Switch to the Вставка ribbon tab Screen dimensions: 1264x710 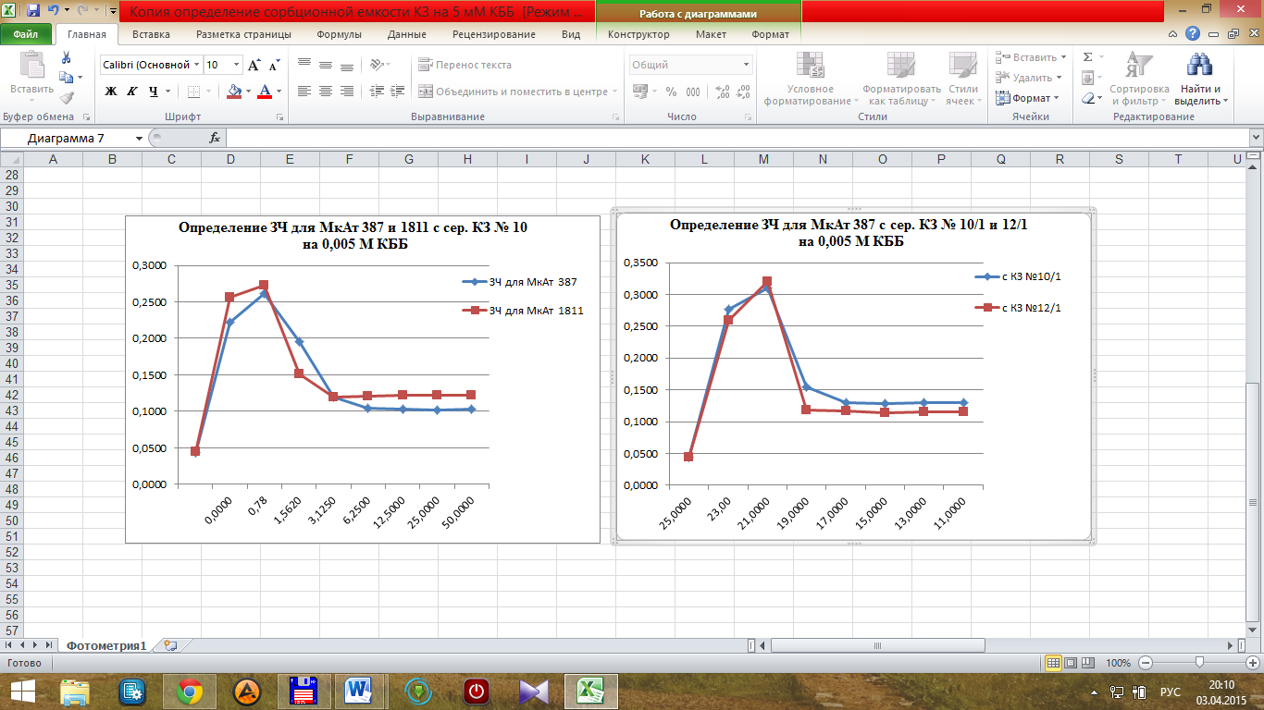(x=151, y=34)
